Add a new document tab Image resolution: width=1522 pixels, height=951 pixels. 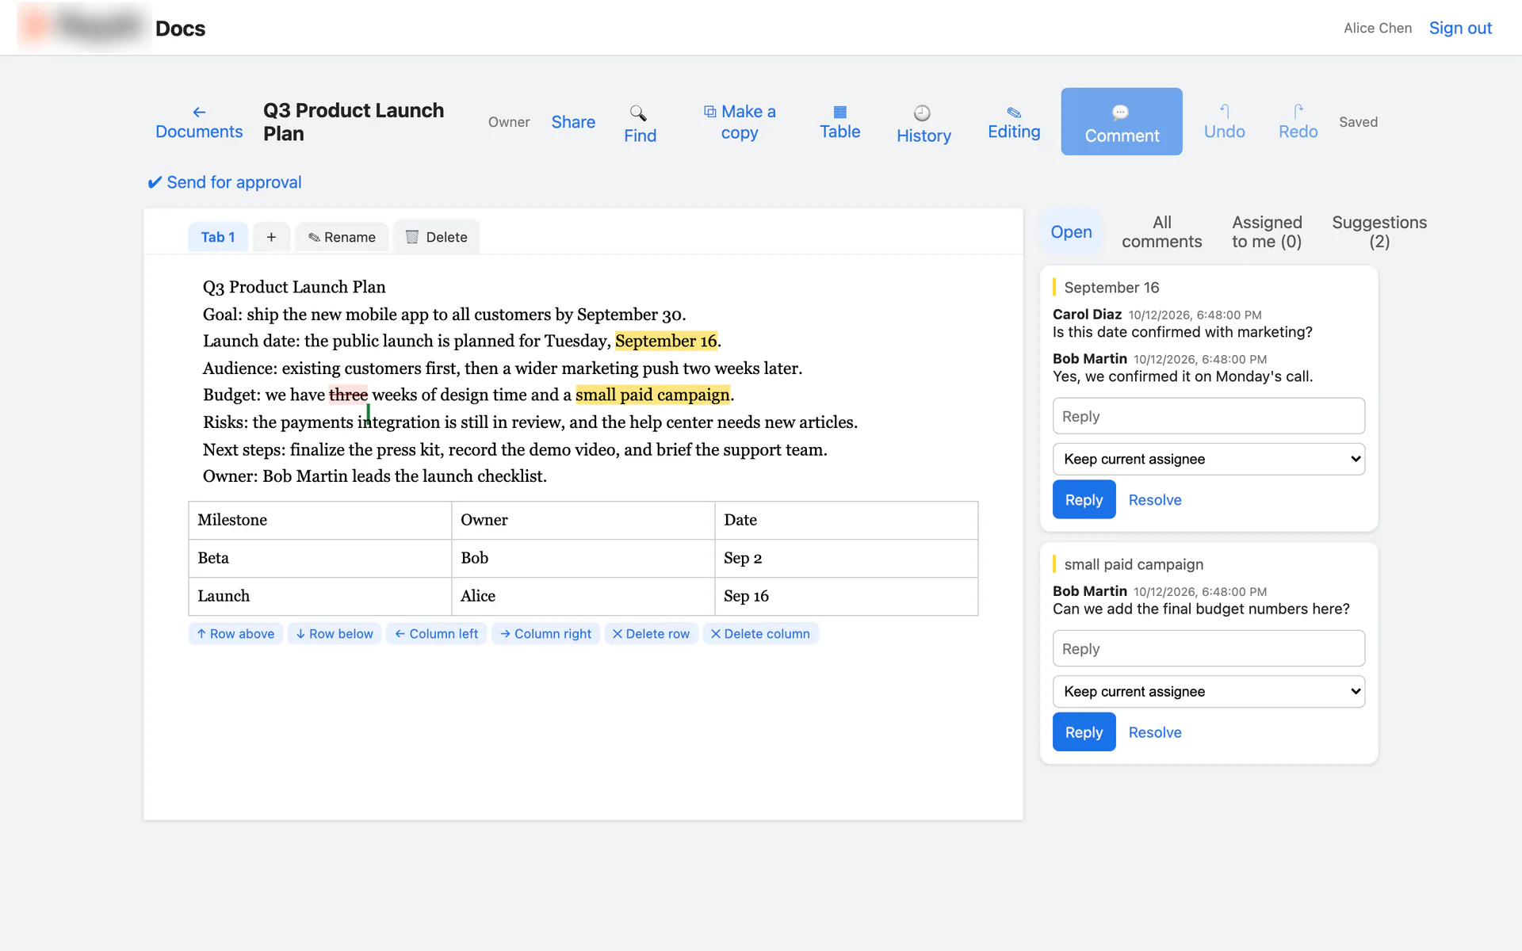271,237
